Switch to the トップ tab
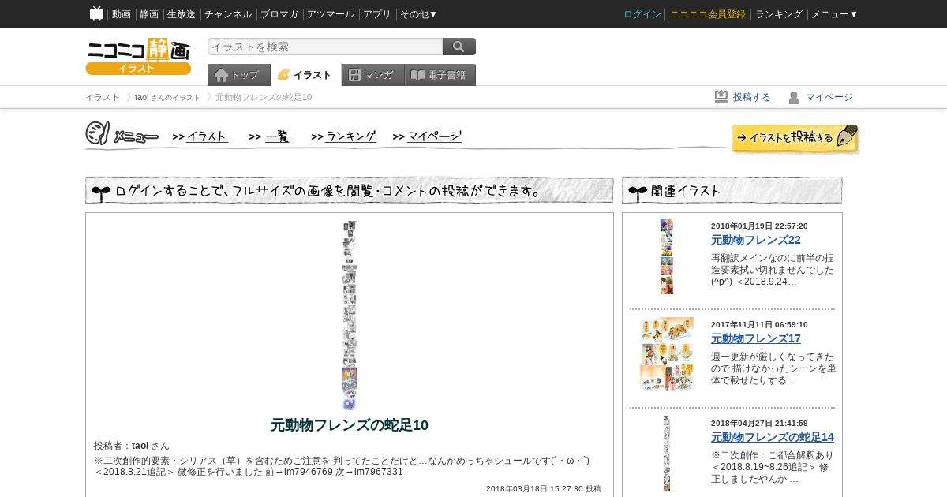Viewport: 947px width, 497px height. point(239,75)
